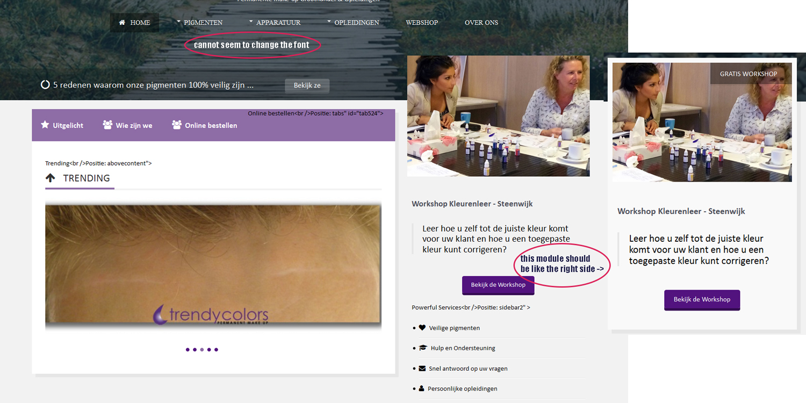
Task: Click Bekijk de Workshop button in right module
Action: [x=702, y=300]
